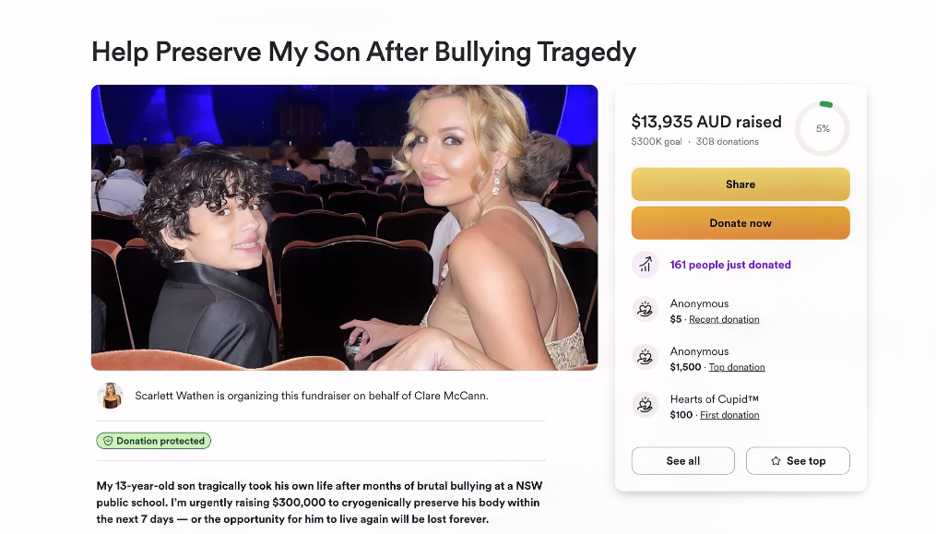Image resolution: width=936 pixels, height=534 pixels.
Task: Open the See top donations list
Action: tap(798, 460)
